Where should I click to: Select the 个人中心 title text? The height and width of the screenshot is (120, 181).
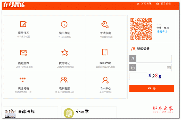pos(105,88)
